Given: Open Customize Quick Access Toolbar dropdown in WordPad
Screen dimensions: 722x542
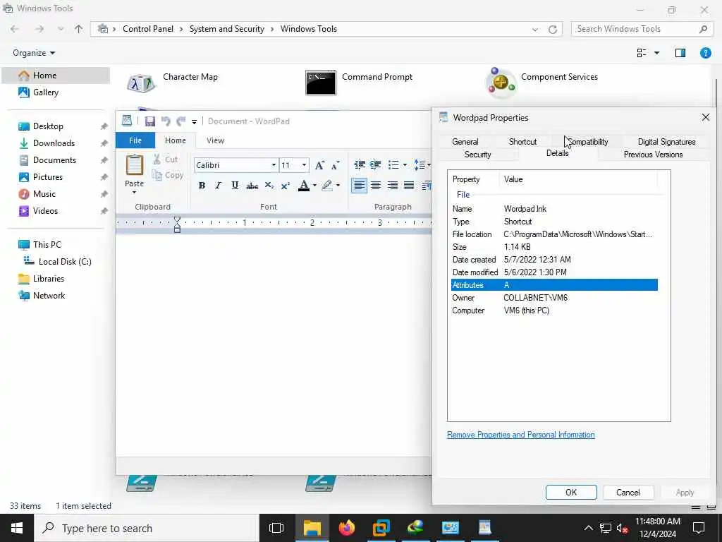Looking at the screenshot, I should tap(195, 121).
